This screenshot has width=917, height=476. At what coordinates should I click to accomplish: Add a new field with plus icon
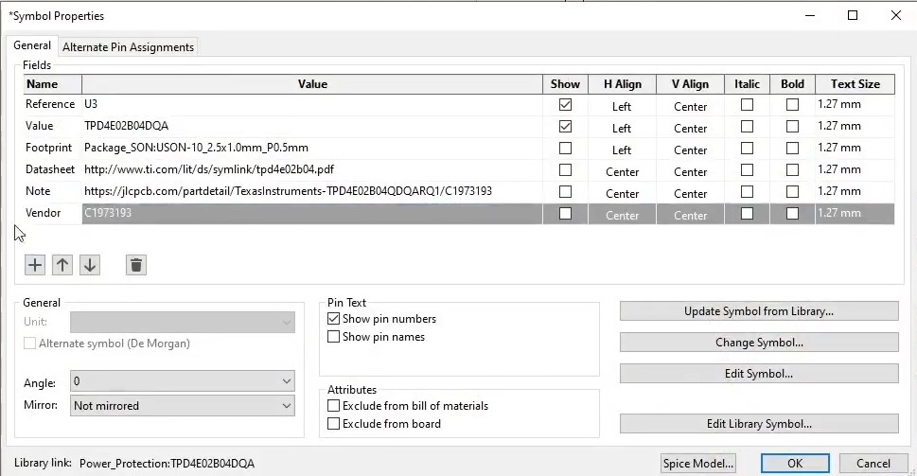pyautogui.click(x=35, y=265)
